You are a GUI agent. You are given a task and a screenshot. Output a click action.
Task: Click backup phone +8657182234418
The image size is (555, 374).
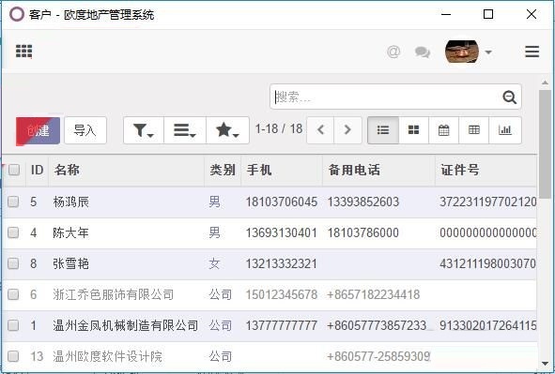click(x=374, y=294)
